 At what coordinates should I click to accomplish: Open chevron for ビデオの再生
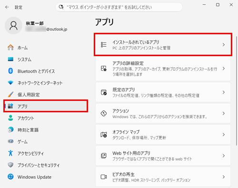[224, 177]
